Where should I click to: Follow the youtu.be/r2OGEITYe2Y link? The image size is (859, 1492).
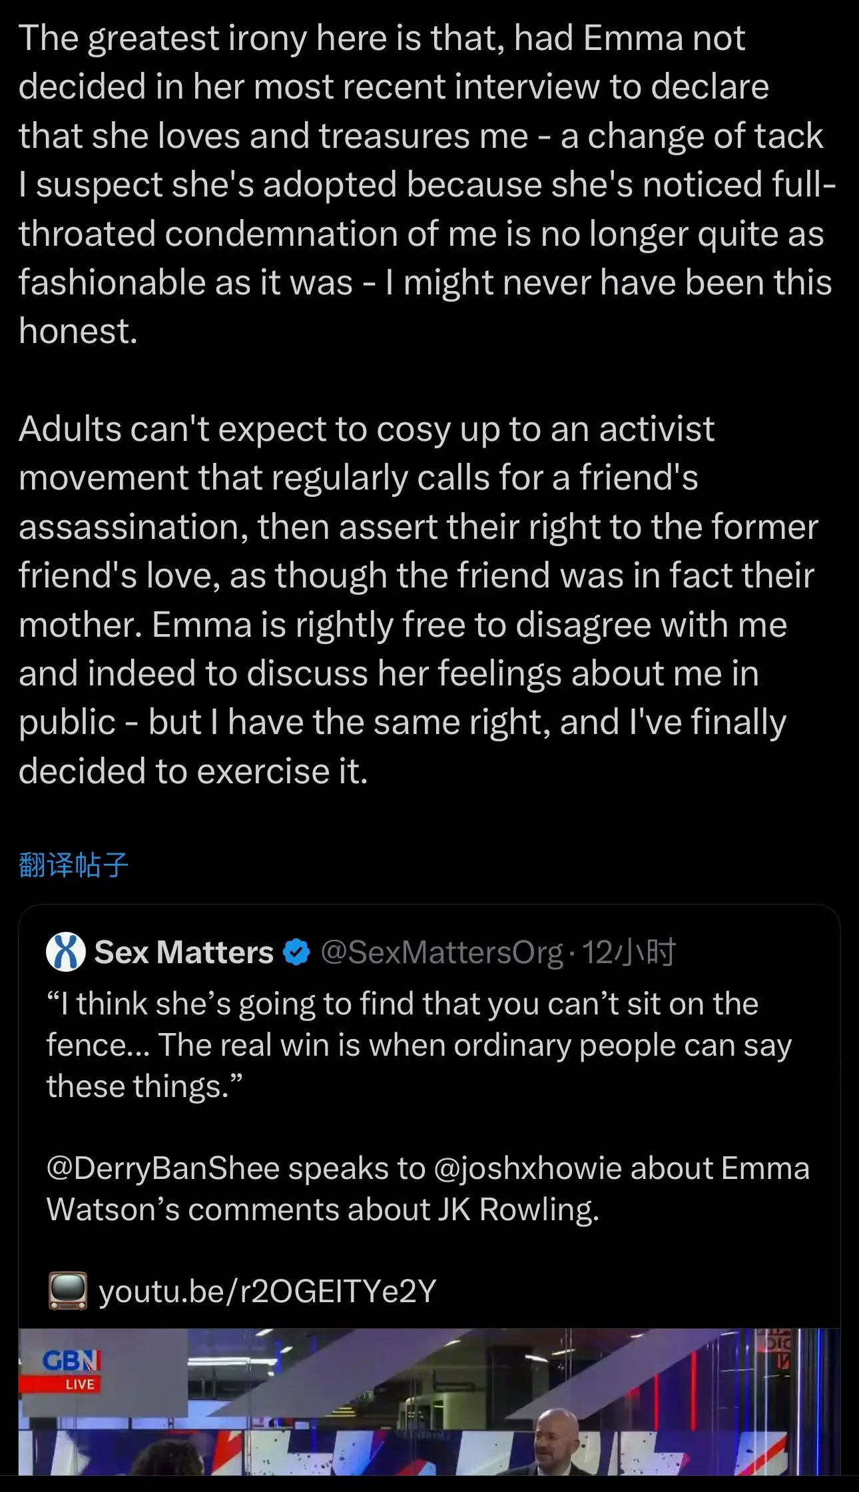coord(267,1291)
